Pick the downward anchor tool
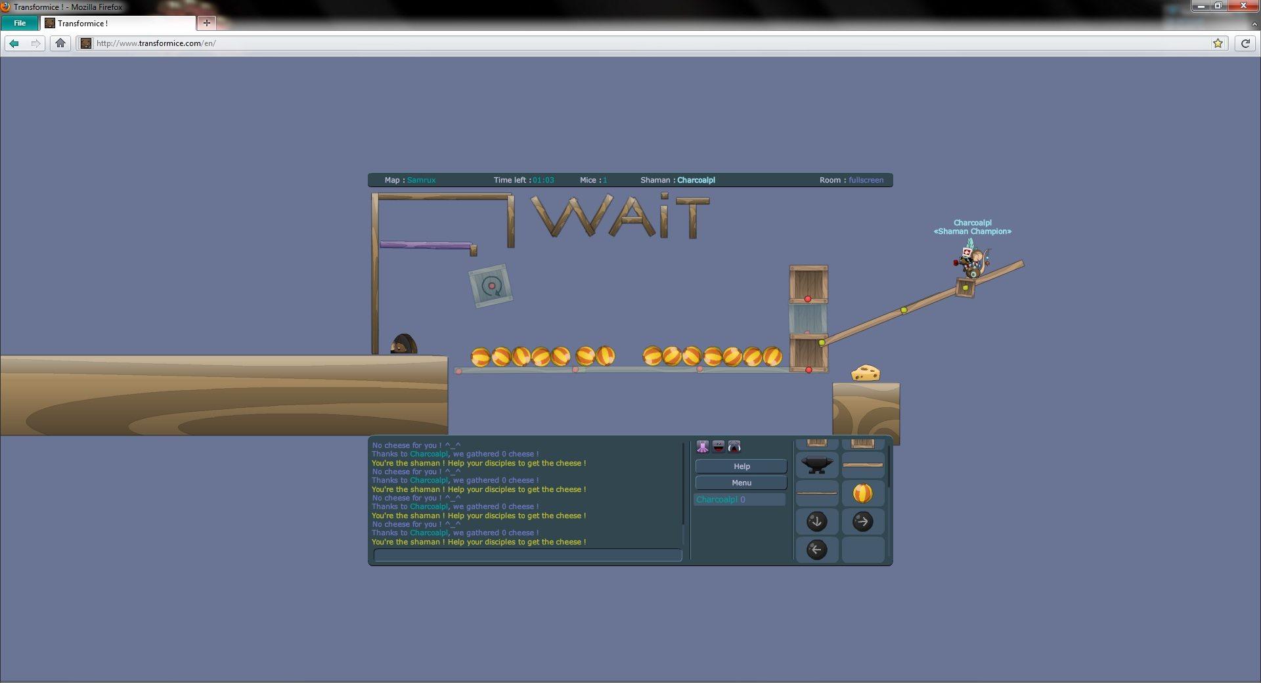The image size is (1261, 683). point(817,521)
